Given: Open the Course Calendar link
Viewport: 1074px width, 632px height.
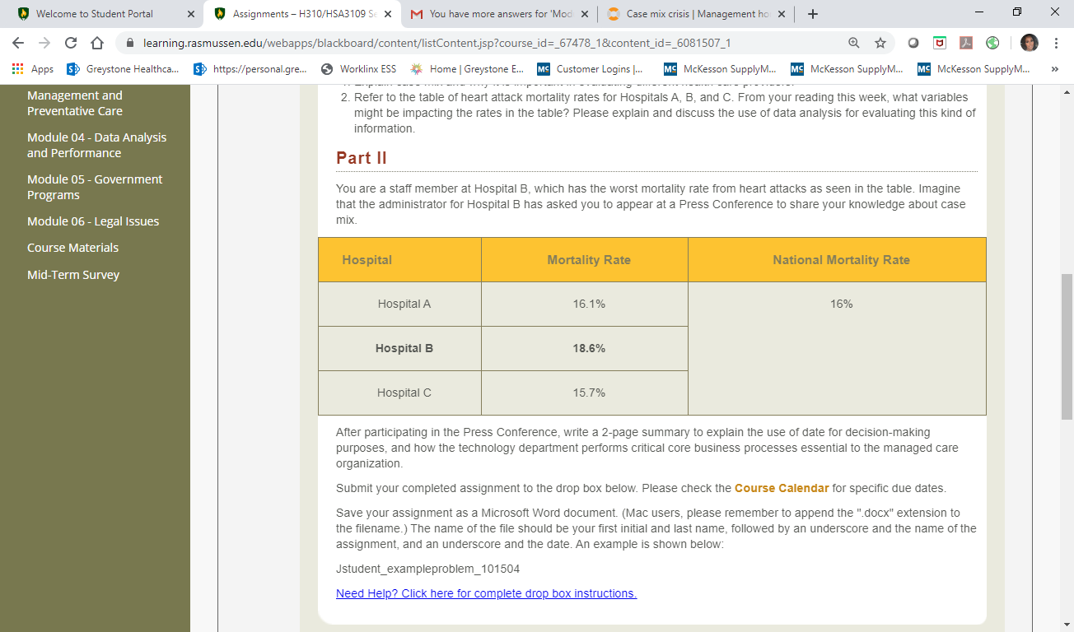Looking at the screenshot, I should 781,488.
